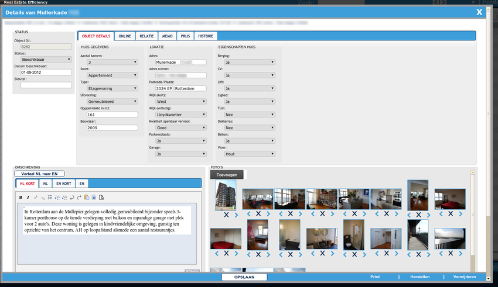Move the pink bedroom photo right

(268, 254)
